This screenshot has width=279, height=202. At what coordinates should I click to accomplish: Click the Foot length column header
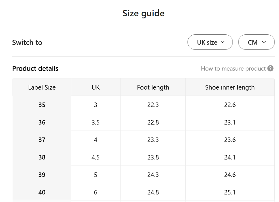click(x=153, y=87)
